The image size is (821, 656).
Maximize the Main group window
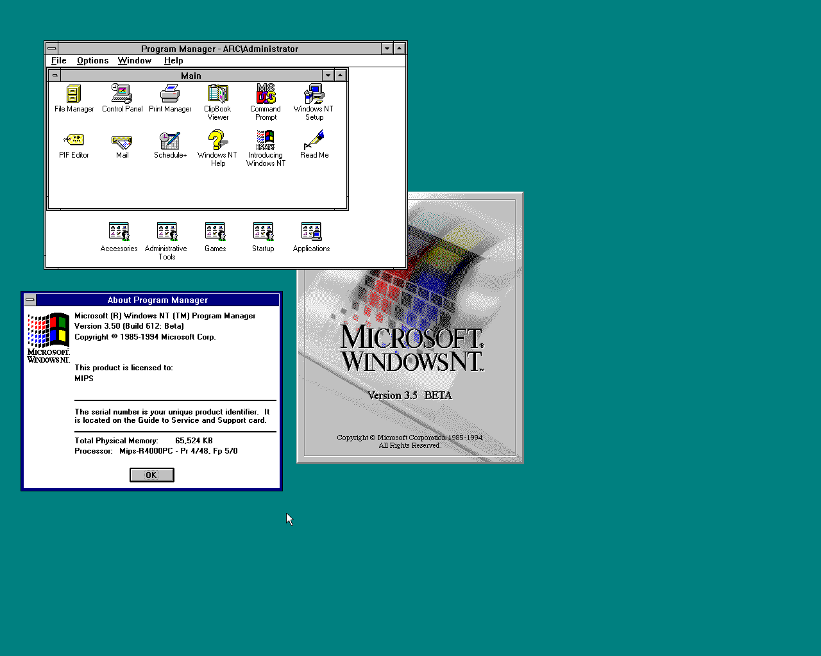(340, 76)
